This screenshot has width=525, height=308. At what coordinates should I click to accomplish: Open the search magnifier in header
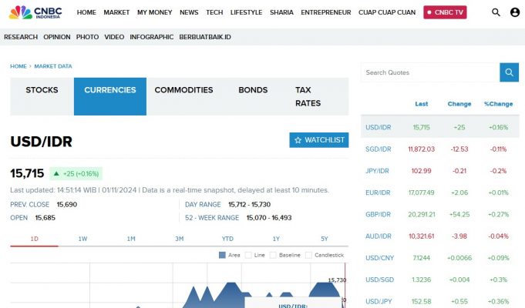click(496, 12)
